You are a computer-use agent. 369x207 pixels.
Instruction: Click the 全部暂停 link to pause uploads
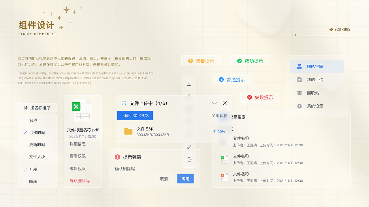click(x=220, y=116)
